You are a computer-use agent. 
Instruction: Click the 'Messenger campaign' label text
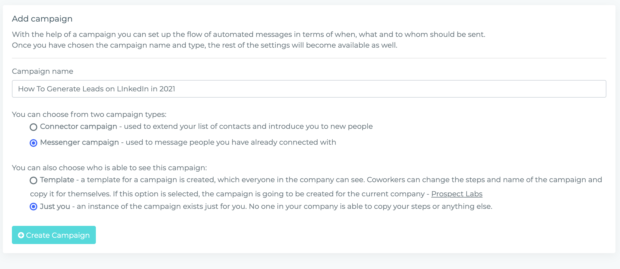click(79, 142)
